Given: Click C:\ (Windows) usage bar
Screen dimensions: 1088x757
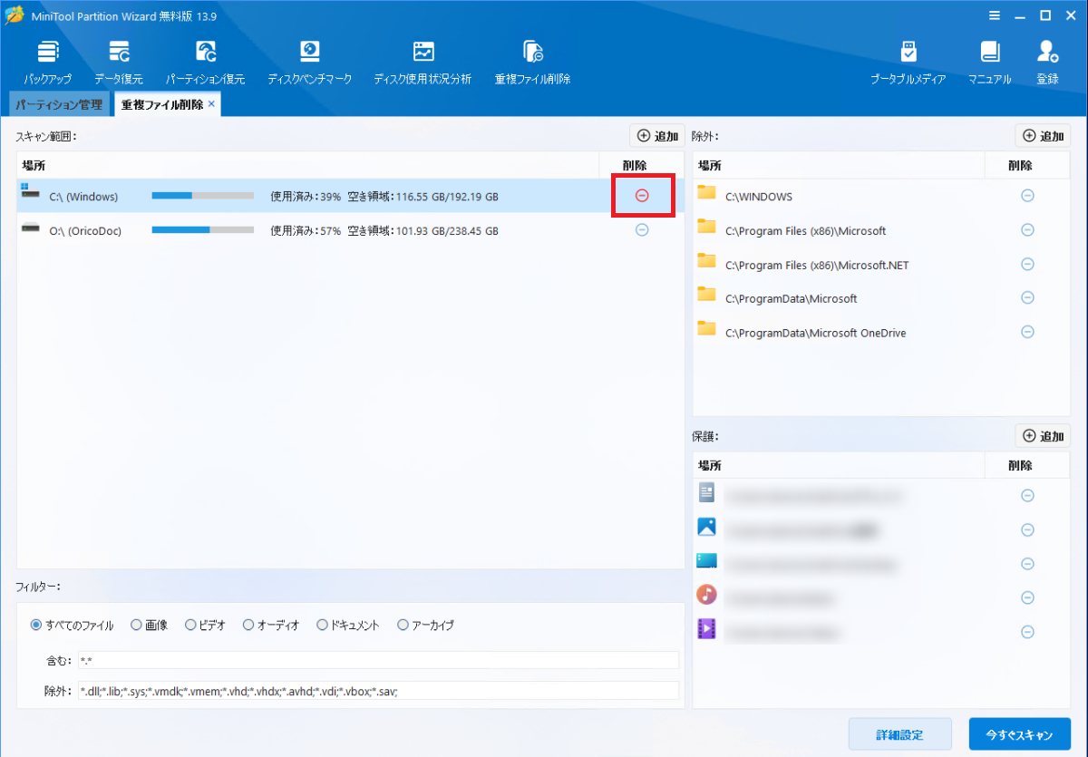Looking at the screenshot, I should click(203, 196).
